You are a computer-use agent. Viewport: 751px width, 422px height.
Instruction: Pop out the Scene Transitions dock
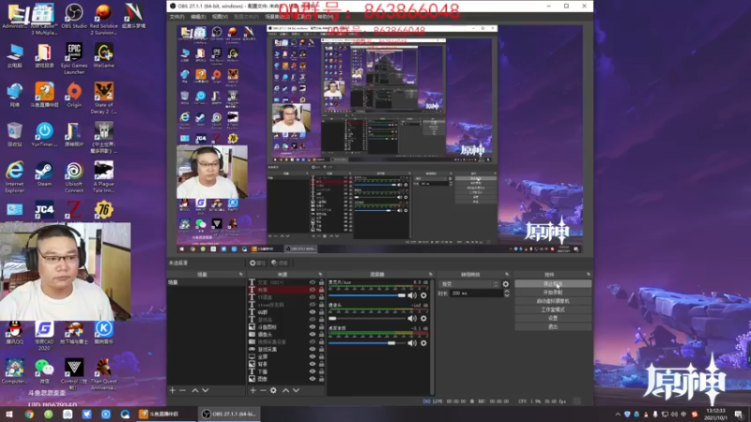[x=507, y=275]
